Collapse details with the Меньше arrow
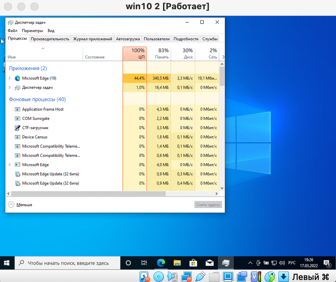The height and width of the screenshot is (282, 336). click(x=11, y=205)
